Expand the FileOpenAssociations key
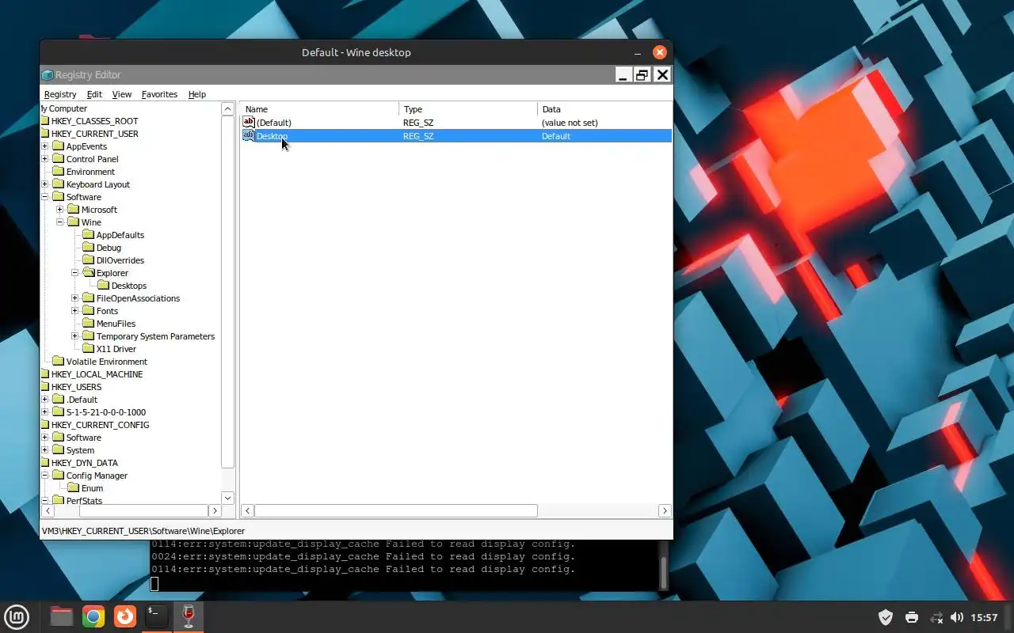This screenshot has height=633, width=1014. [x=75, y=298]
